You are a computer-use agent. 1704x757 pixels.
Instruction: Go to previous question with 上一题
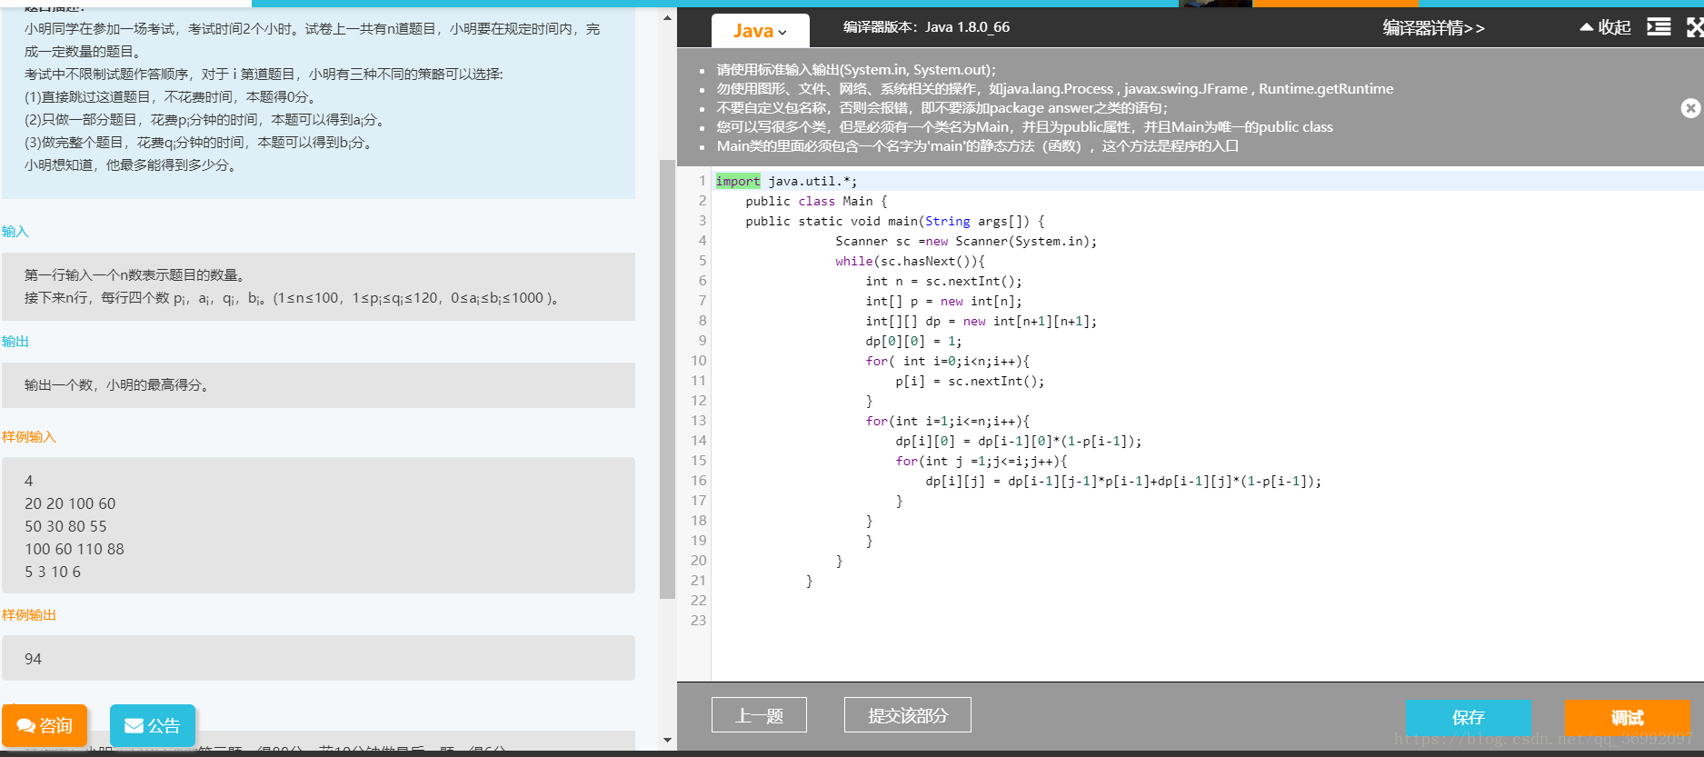(759, 715)
